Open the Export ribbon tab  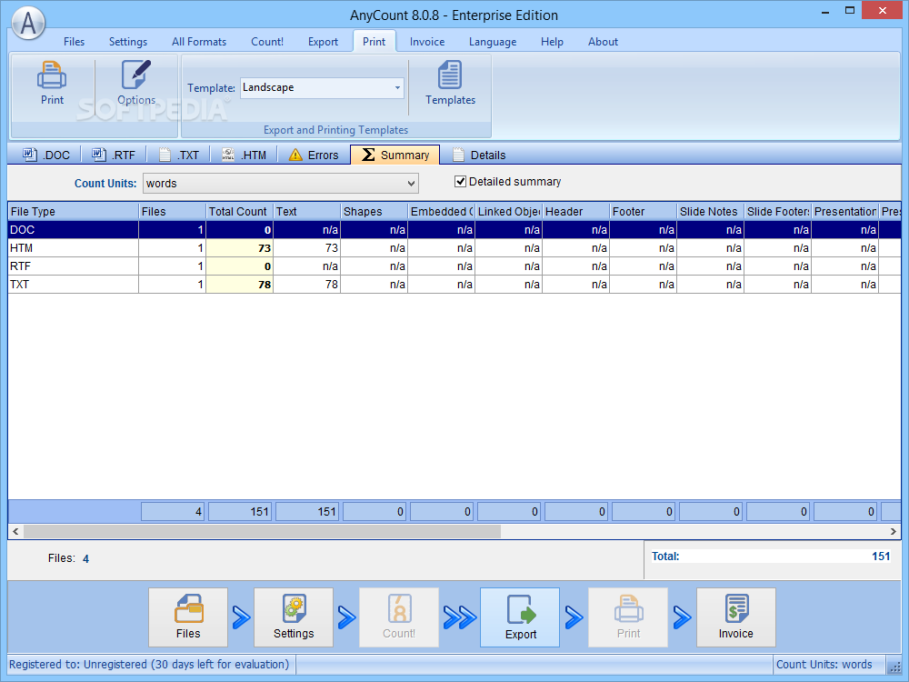pyautogui.click(x=323, y=42)
